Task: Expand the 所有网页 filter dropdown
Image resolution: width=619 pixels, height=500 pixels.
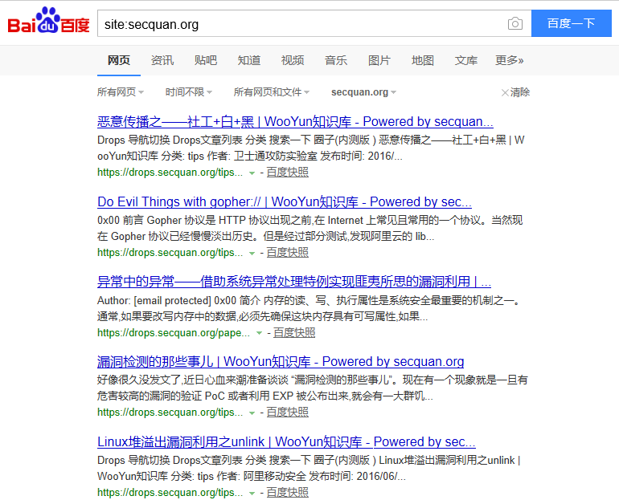Action: click(121, 92)
